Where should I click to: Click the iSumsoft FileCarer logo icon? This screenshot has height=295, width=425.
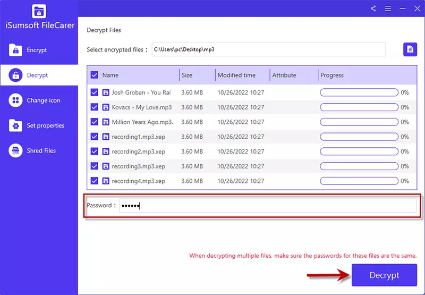(x=39, y=11)
